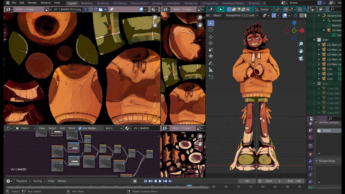The width and height of the screenshot is (345, 194).
Task: Select the Measure tool
Action: point(211,70)
